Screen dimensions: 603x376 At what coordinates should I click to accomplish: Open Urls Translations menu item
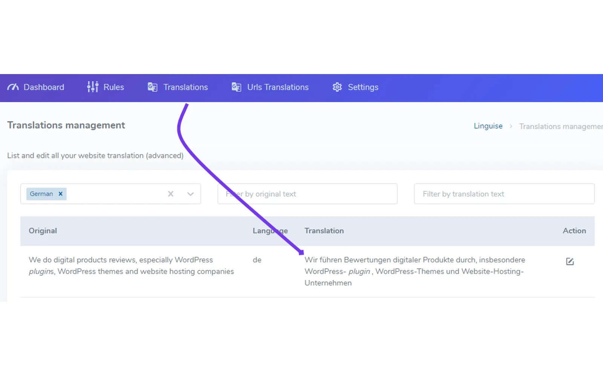pyautogui.click(x=270, y=87)
